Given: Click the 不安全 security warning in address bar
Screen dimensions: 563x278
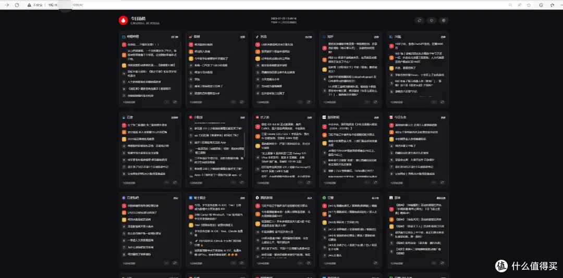Looking at the screenshot, I should tap(35, 5).
